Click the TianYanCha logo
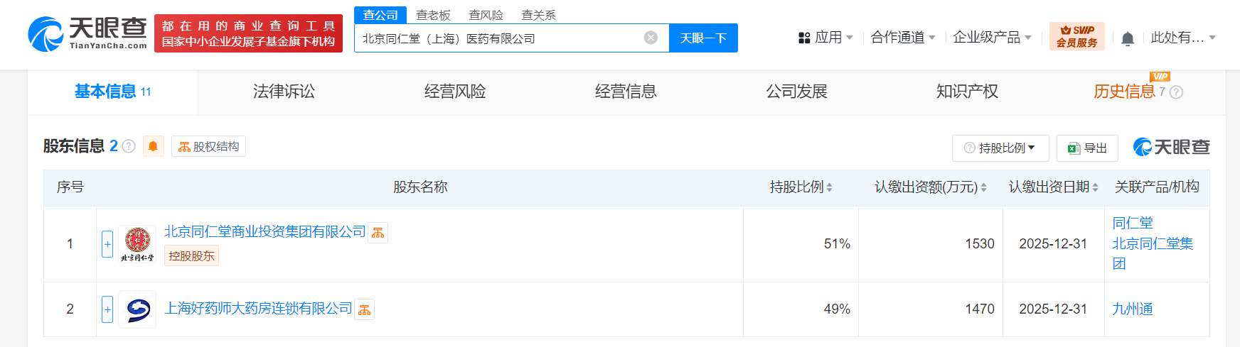Viewport: 1240px width, 347px height. pyautogui.click(x=87, y=33)
